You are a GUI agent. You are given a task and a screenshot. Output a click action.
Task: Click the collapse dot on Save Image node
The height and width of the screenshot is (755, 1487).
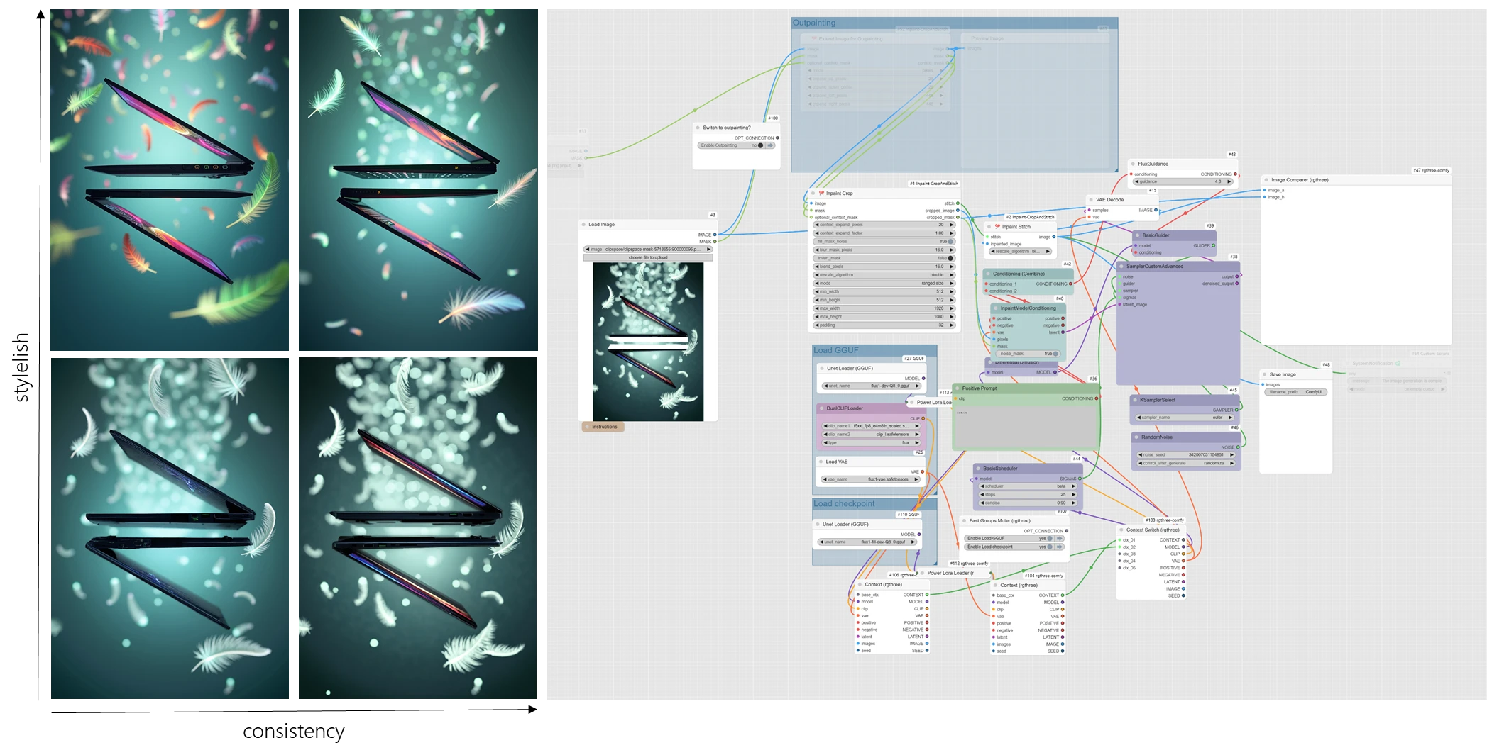click(x=1265, y=374)
